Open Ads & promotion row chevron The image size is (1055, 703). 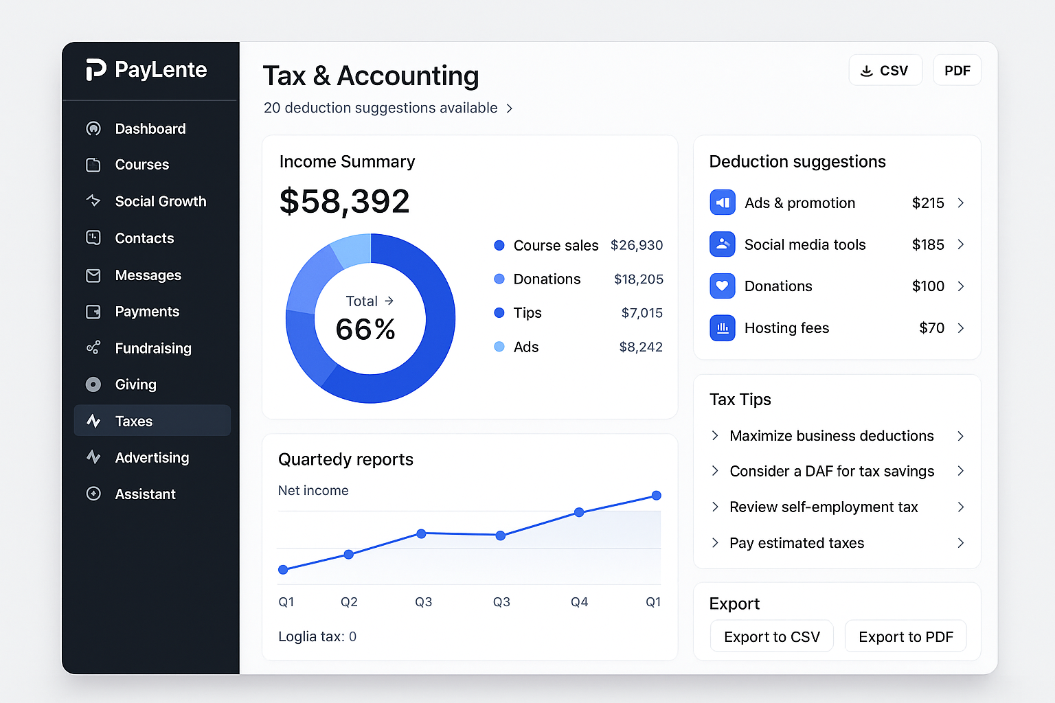(961, 203)
